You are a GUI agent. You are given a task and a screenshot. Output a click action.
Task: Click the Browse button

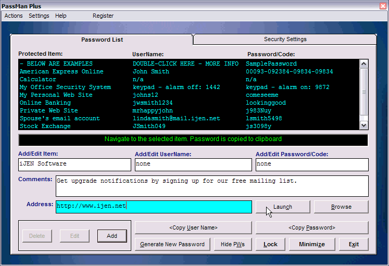[341, 207]
